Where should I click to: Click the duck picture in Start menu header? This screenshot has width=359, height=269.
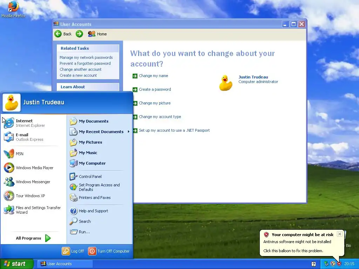[12, 103]
